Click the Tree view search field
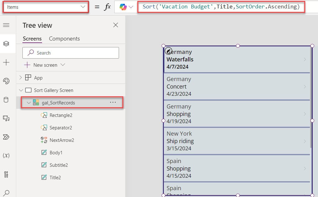This screenshot has width=318, height=197. pos(71,53)
